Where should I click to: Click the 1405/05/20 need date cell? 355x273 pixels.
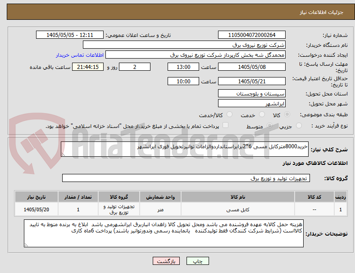point(36,209)
